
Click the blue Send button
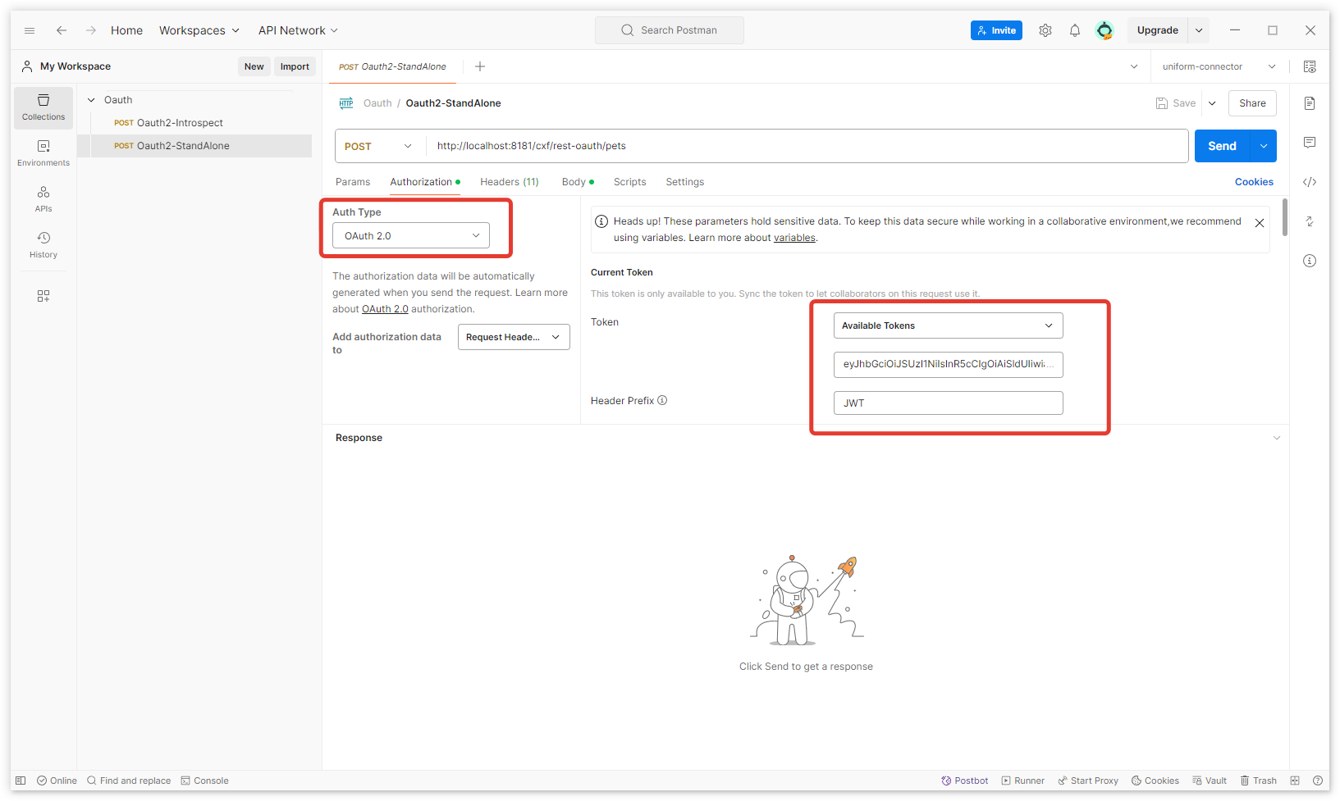[1221, 146]
